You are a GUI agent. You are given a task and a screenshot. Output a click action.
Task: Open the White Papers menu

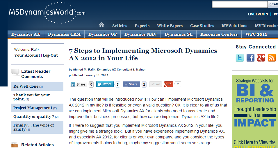pyautogui.click(x=170, y=26)
